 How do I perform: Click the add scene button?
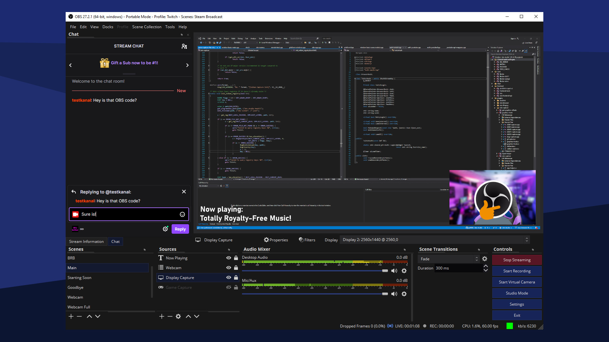click(x=71, y=316)
